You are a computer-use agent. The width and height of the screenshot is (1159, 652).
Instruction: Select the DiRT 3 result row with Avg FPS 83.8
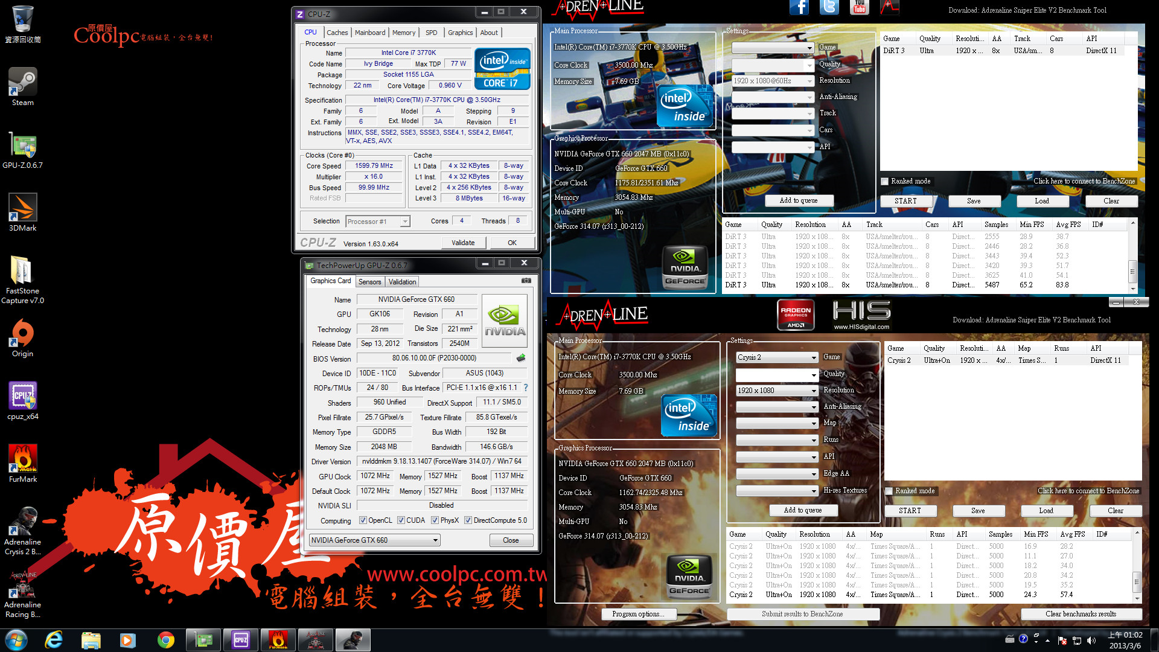pyautogui.click(x=924, y=285)
